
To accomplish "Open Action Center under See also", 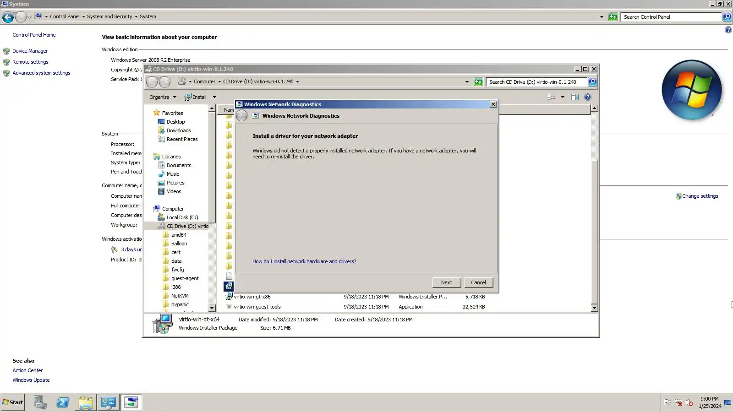I will pos(27,370).
